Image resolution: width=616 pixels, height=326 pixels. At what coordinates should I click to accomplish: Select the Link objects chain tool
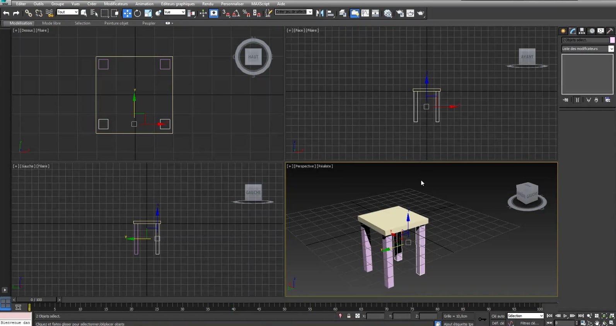28,13
